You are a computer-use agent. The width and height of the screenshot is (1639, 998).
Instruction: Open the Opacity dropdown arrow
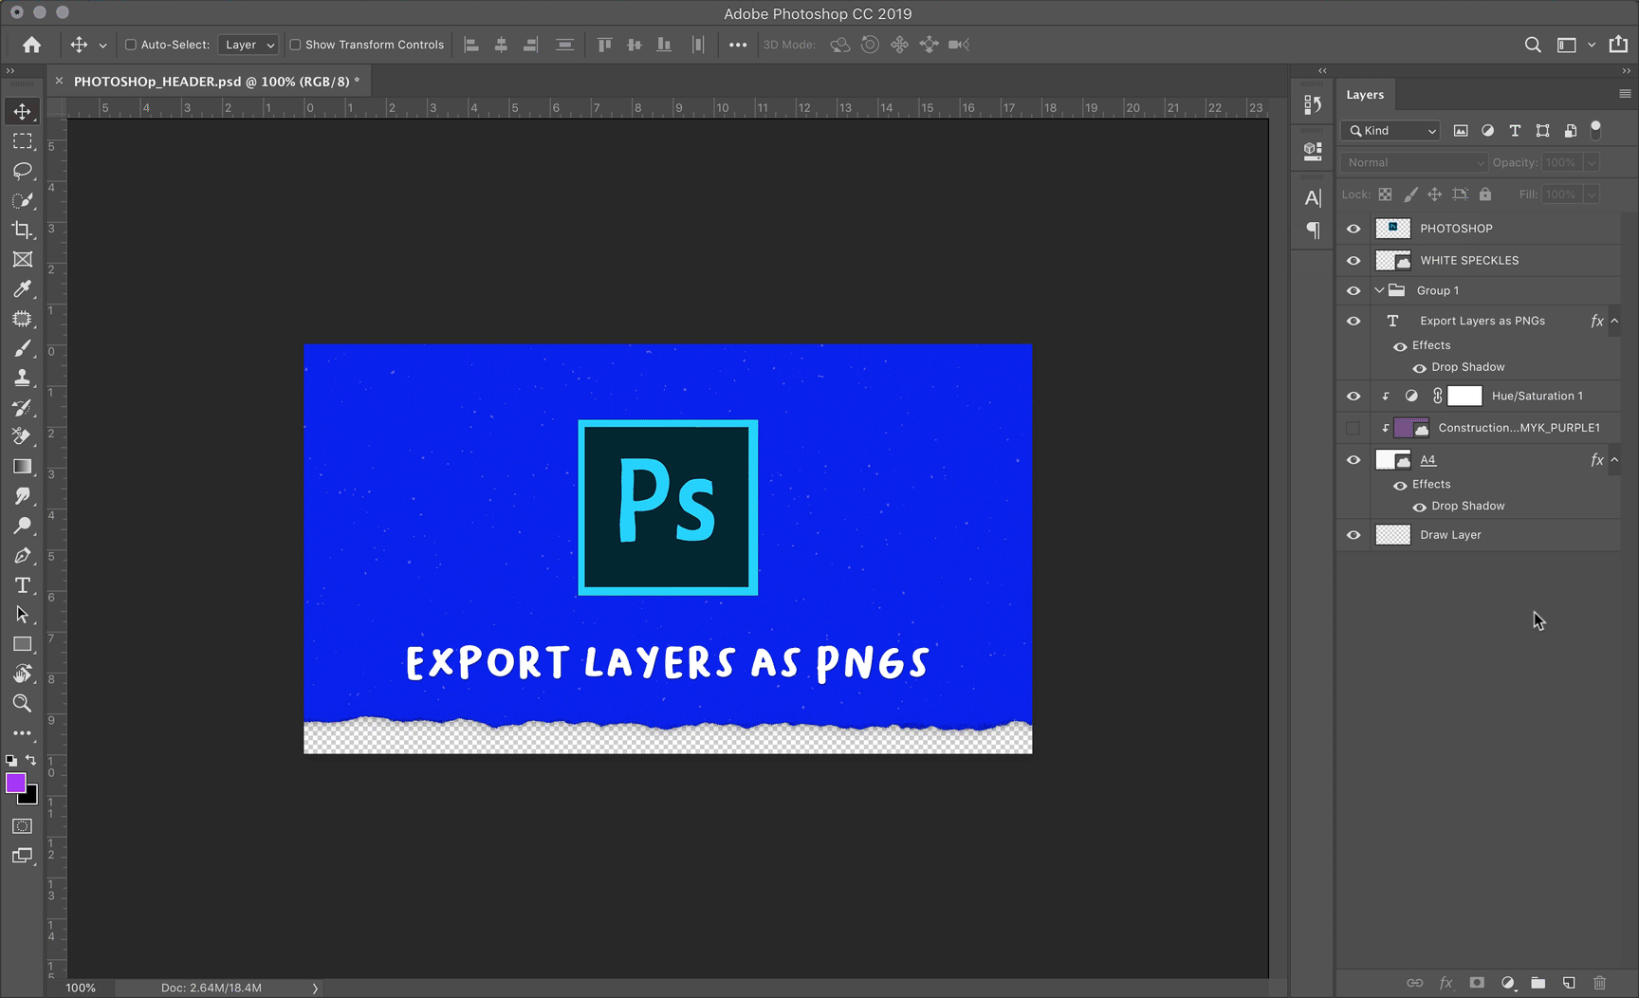(x=1592, y=162)
